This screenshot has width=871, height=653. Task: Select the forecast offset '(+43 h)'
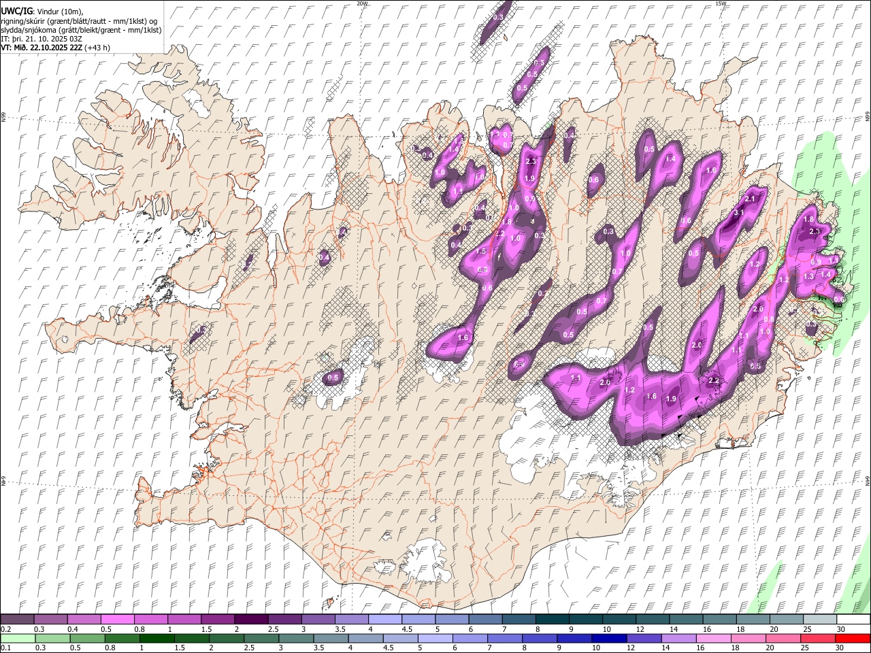pos(98,48)
